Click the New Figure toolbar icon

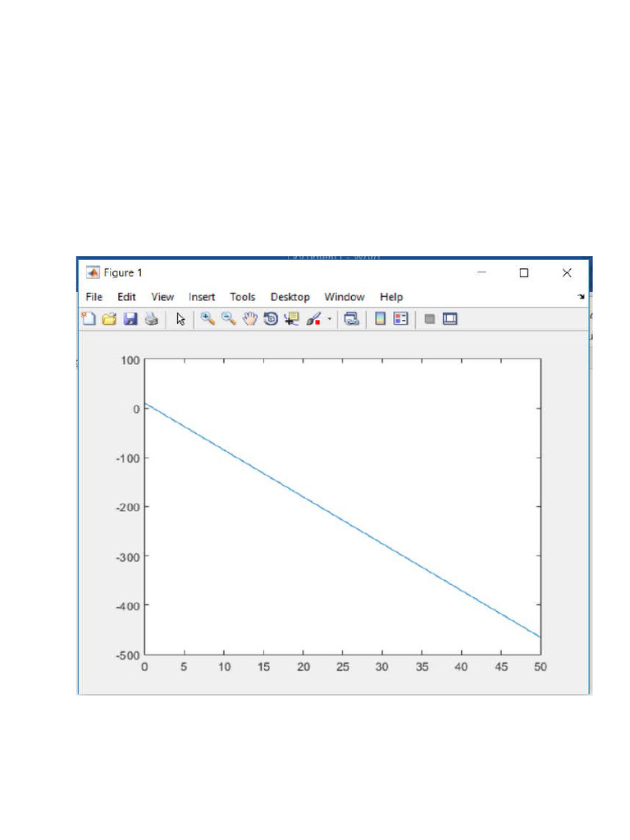click(89, 319)
